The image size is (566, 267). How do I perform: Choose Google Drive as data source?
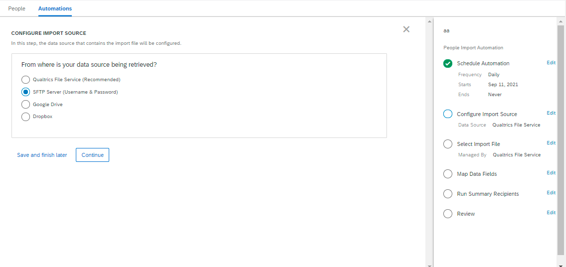click(x=25, y=104)
